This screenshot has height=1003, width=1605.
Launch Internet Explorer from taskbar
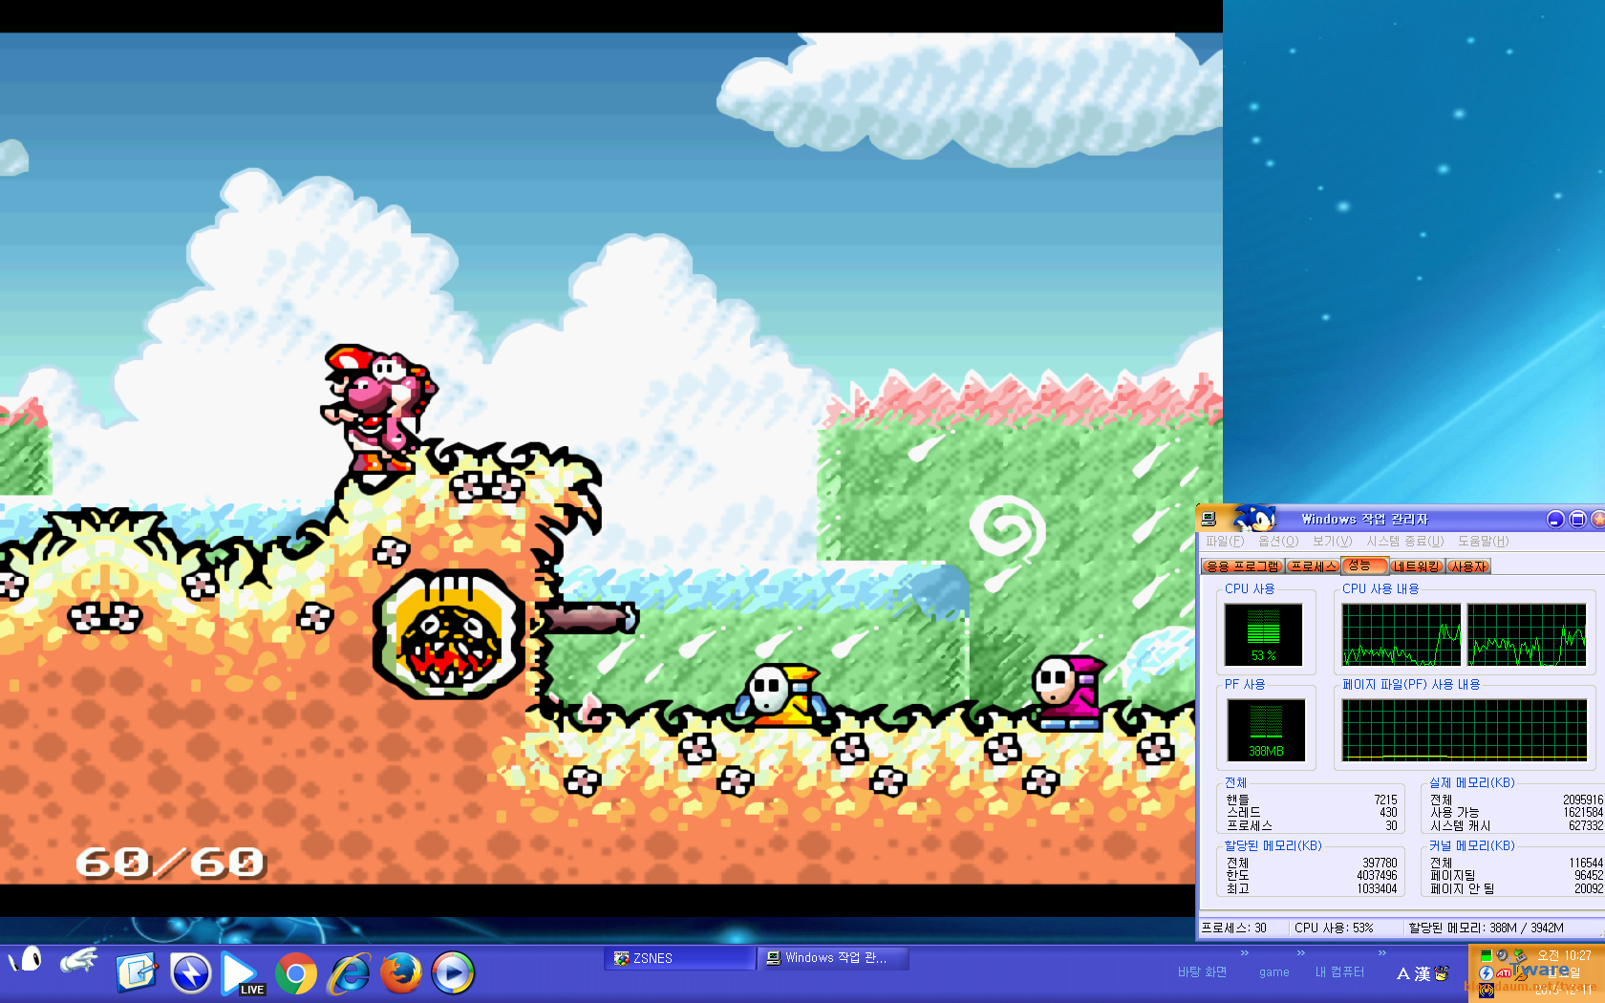349,973
